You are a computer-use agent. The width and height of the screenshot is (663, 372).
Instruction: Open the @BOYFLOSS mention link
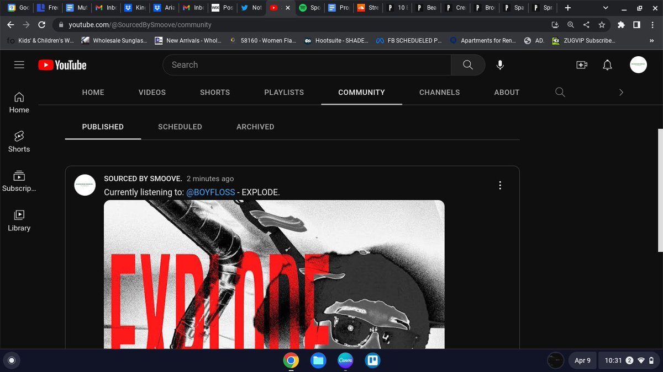pyautogui.click(x=211, y=192)
